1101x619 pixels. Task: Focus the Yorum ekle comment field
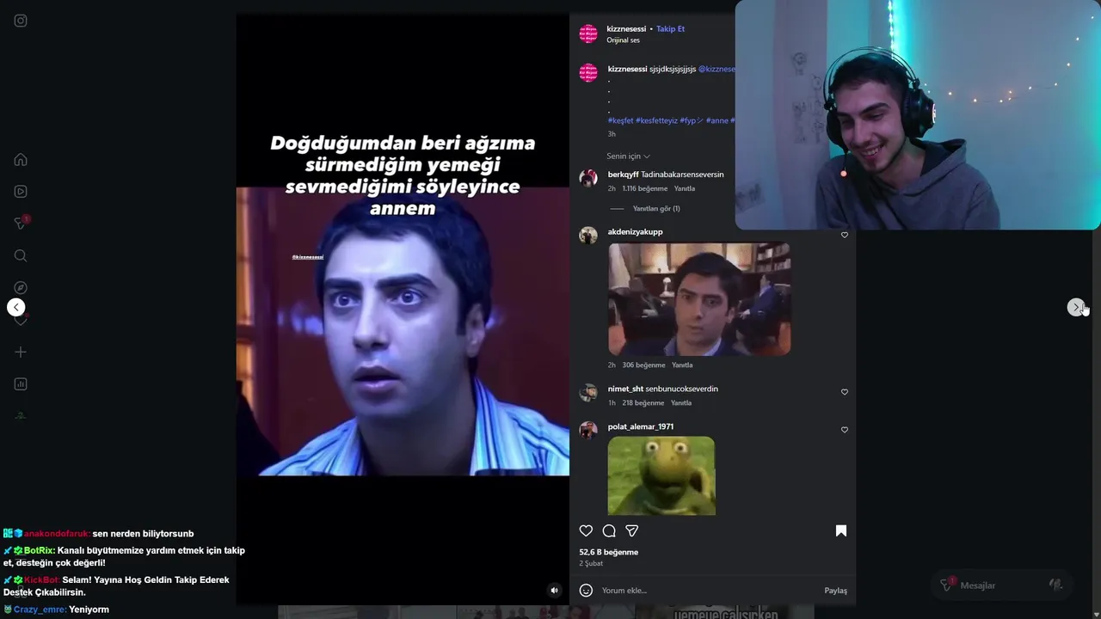click(x=710, y=591)
